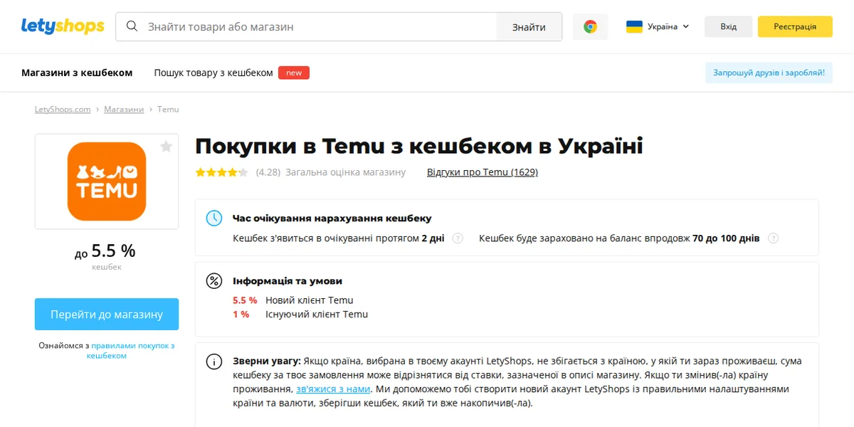Click the до 5.5 % cashback value
The height and width of the screenshot is (427, 854).
point(105,251)
